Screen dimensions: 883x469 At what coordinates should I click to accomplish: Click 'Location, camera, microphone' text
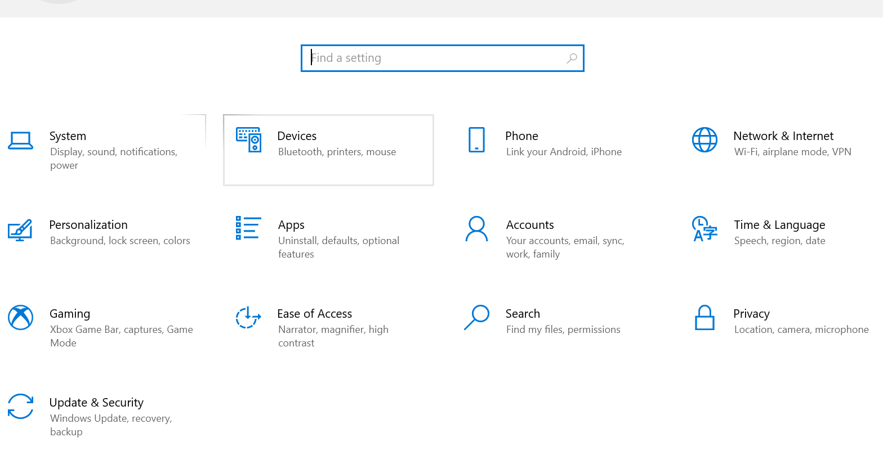point(801,330)
